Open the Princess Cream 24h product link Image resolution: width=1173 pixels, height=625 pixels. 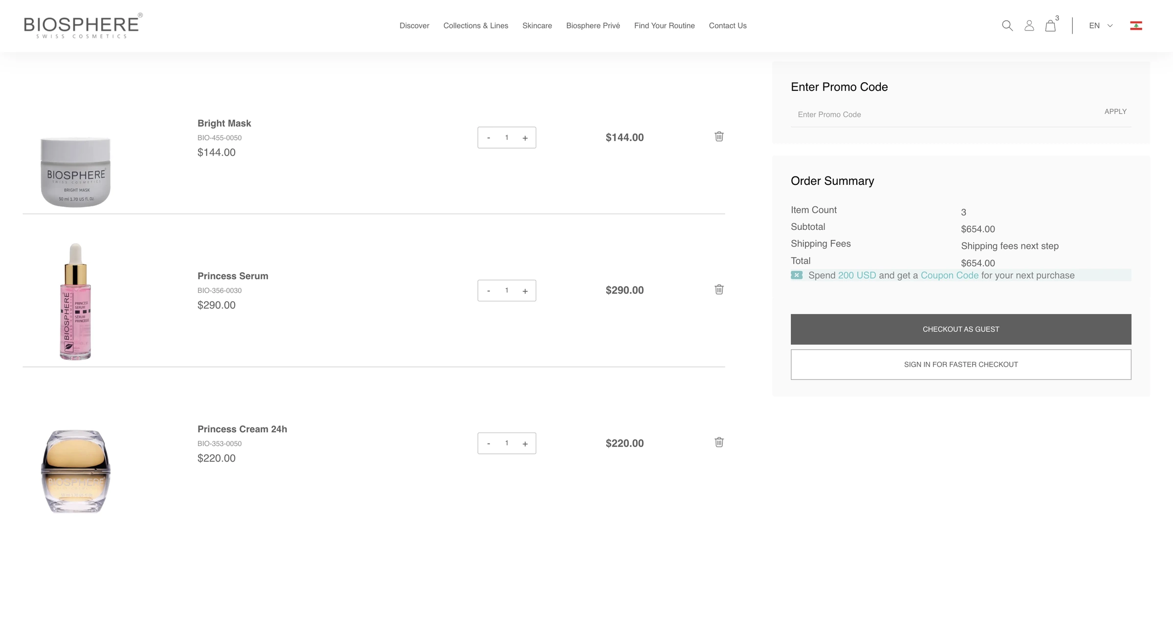point(242,429)
